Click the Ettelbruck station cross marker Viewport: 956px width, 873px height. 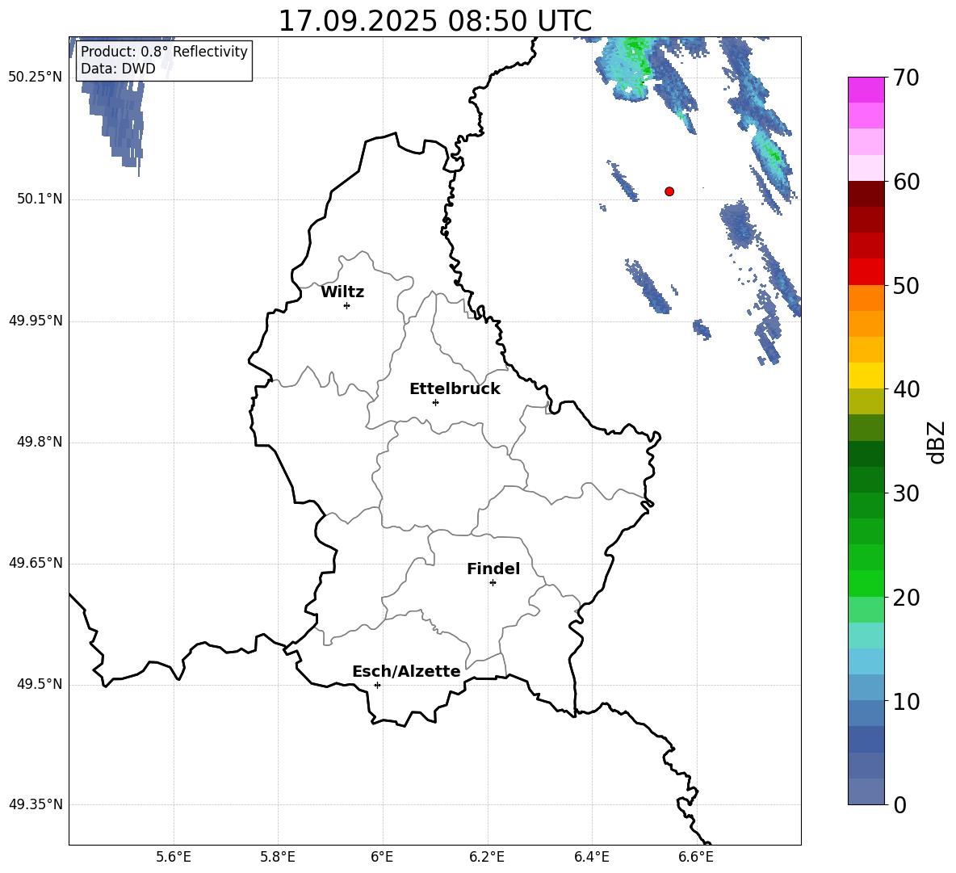pyautogui.click(x=435, y=402)
